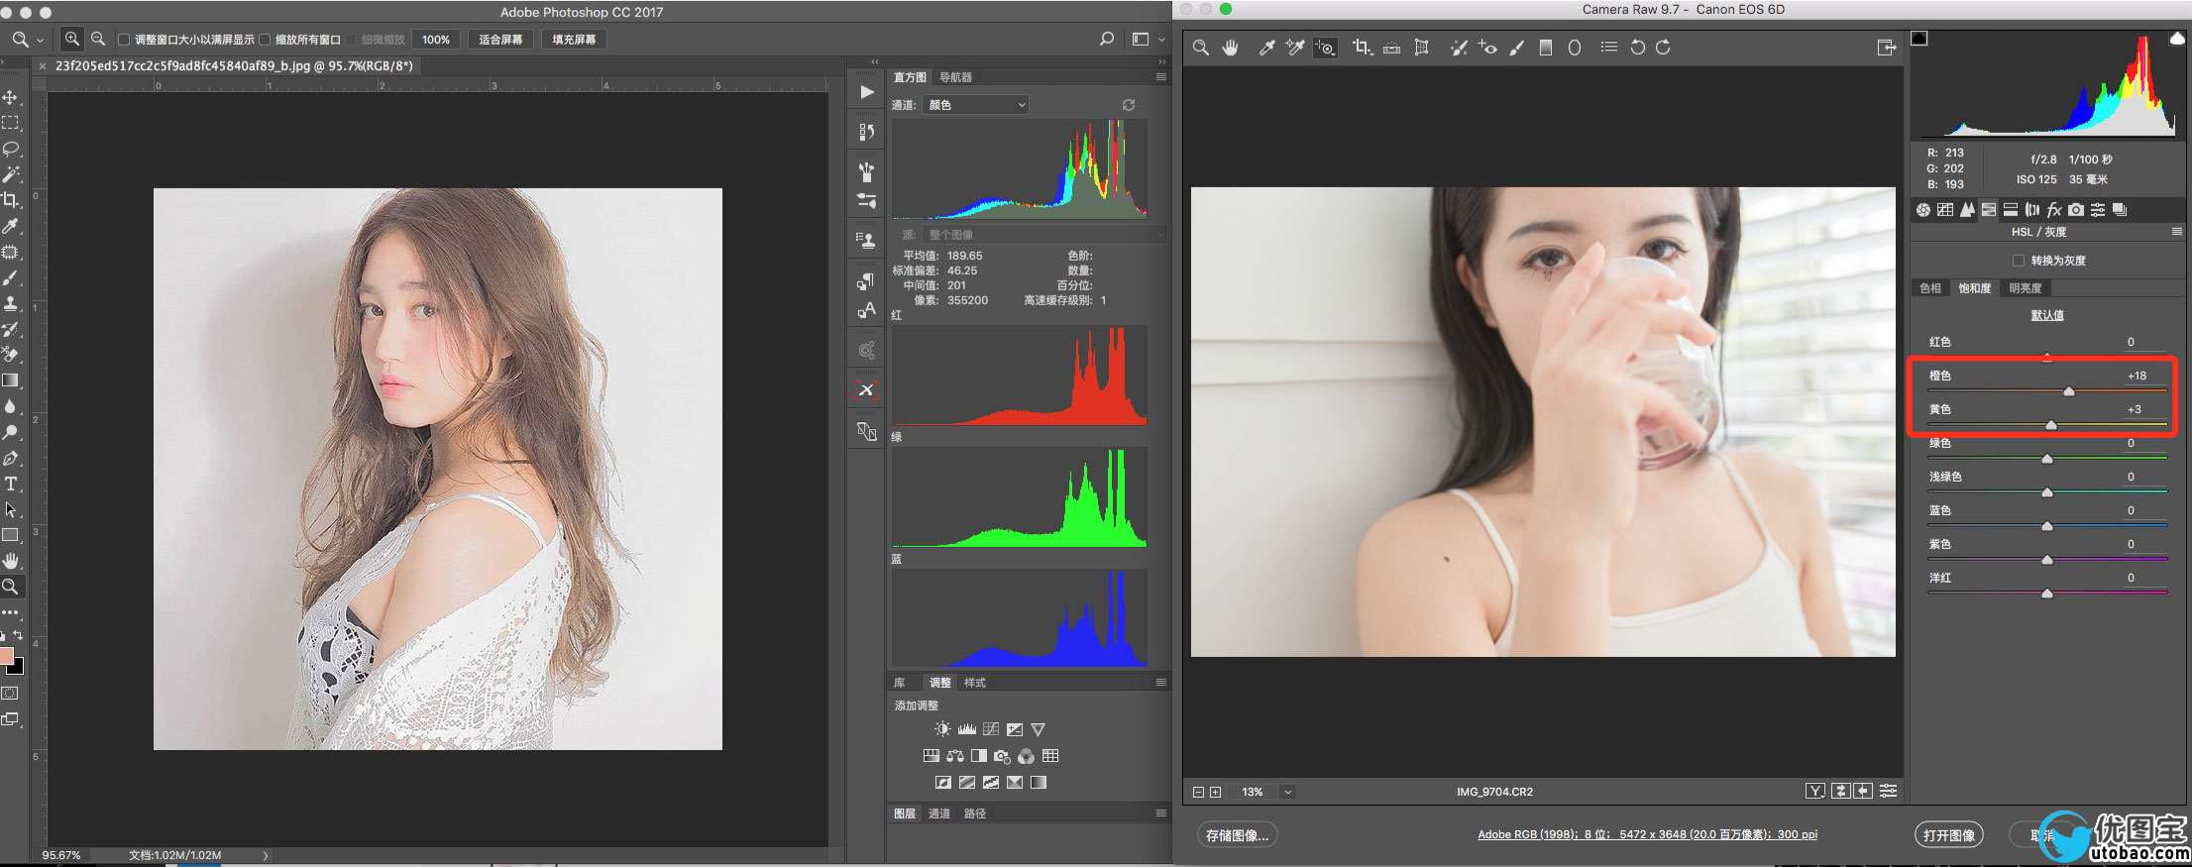The height and width of the screenshot is (867, 2192).
Task: Select the Move tool in Photoshop toolbox
Action: coord(11,97)
